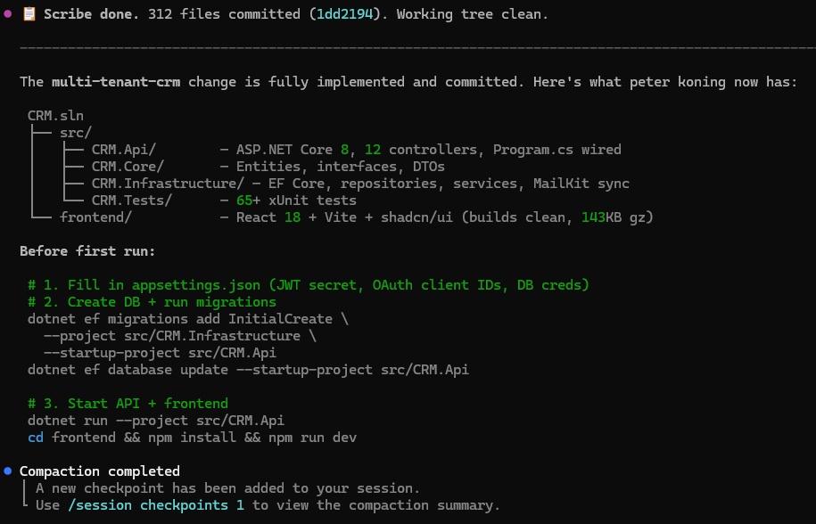Image resolution: width=816 pixels, height=524 pixels.
Task: Click the "Before first run:" heading
Action: click(87, 251)
